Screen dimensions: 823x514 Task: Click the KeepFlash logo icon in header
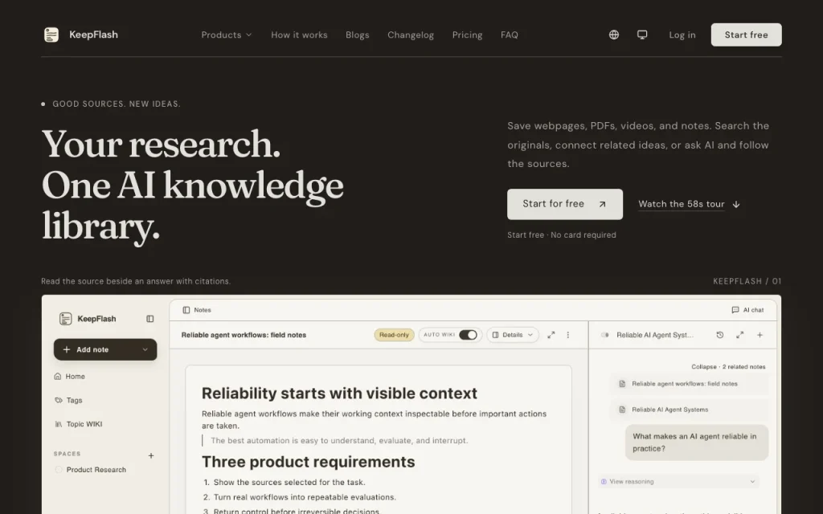pyautogui.click(x=51, y=35)
